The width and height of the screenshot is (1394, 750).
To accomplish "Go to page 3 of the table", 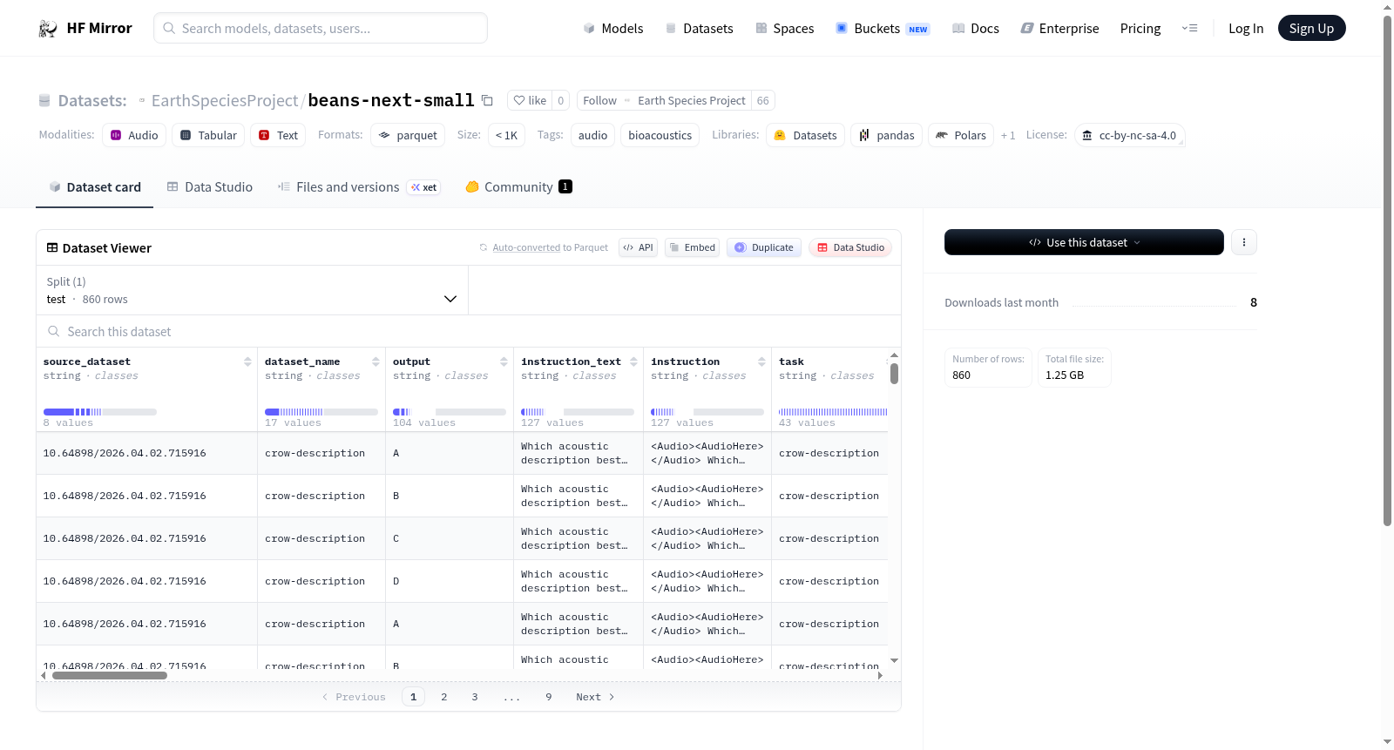I will 474,697.
